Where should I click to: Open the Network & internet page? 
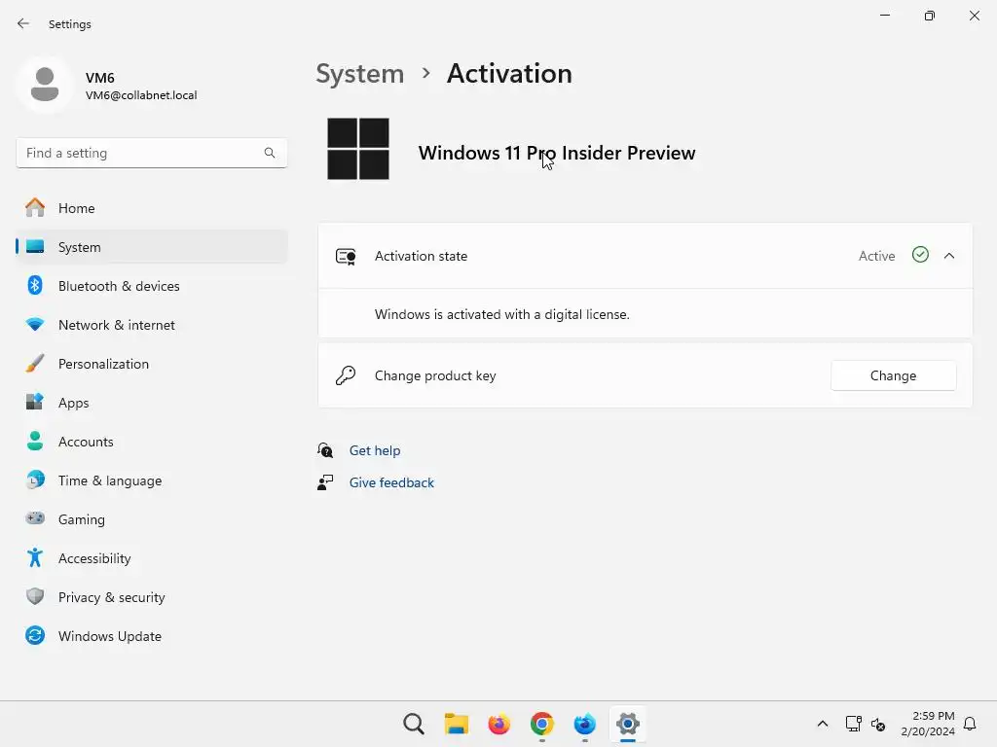point(117,325)
